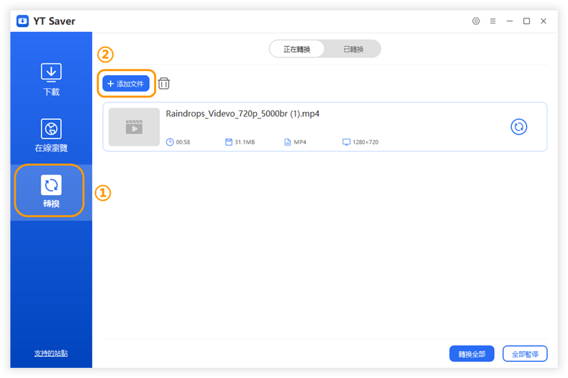Screen dimensions: 568x378
Task: Open the hamburger menu in title bar
Action: point(493,21)
